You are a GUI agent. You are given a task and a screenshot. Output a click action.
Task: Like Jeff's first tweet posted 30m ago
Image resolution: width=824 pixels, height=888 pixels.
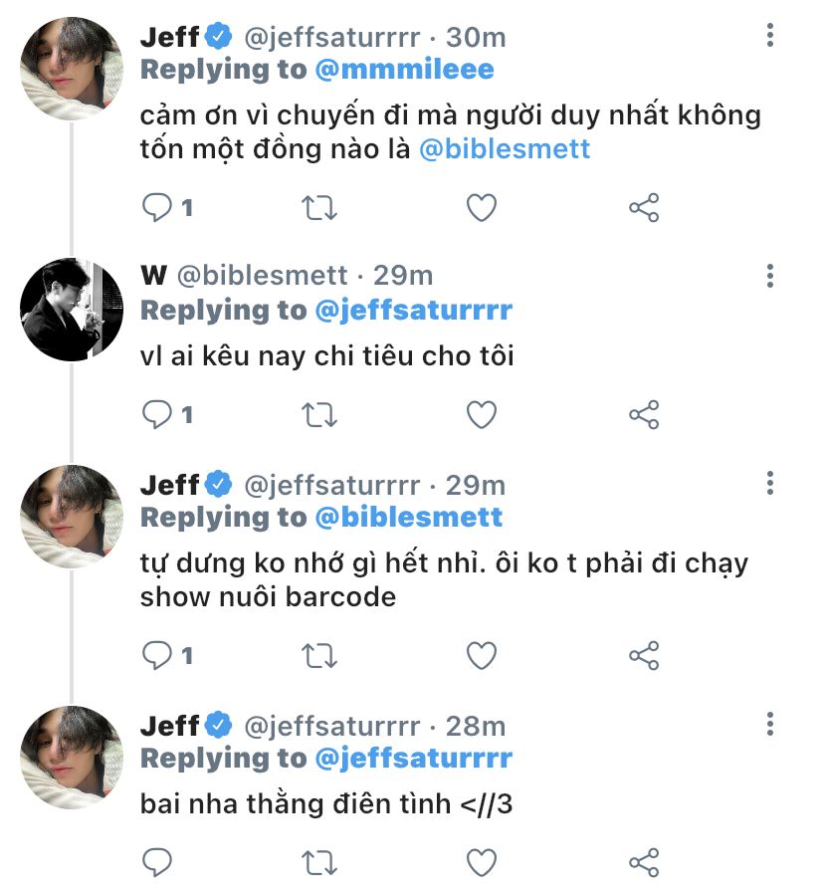click(482, 208)
